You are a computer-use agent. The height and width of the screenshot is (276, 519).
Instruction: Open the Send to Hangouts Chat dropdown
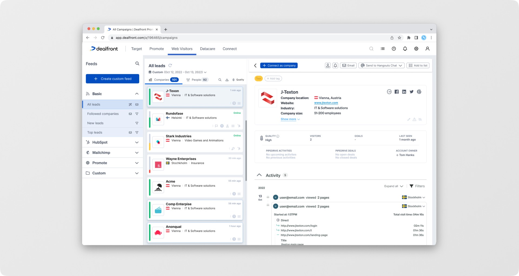pyautogui.click(x=381, y=65)
